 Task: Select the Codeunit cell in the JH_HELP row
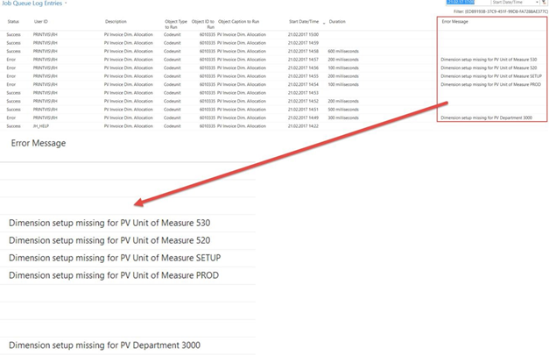tap(172, 126)
